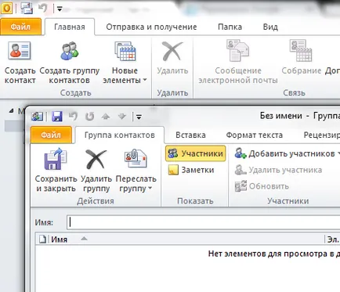
Task: Open Customize Quick Access Toolbar arrow in the main window
Action: point(60,9)
